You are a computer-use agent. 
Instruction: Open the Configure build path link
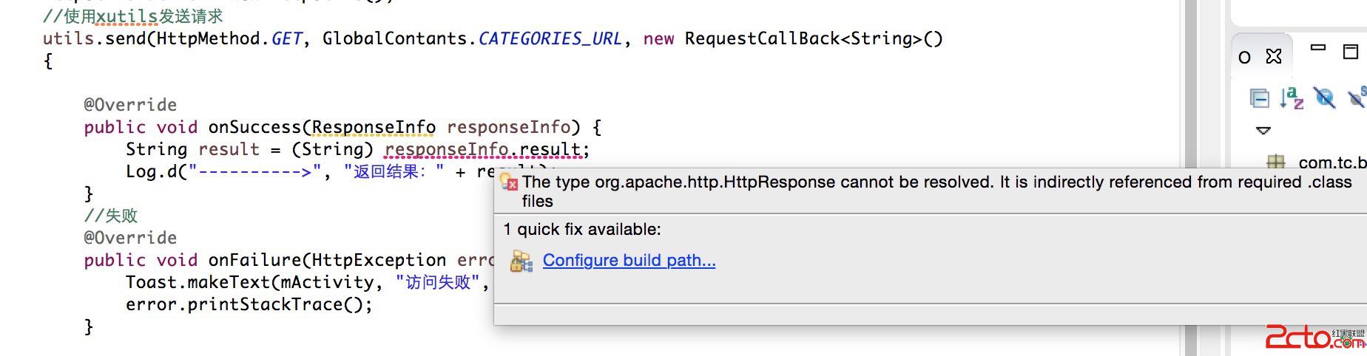pos(629,260)
